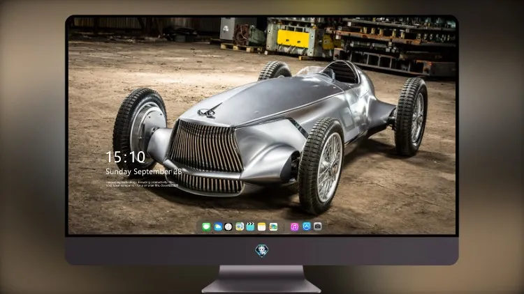
Task: Open the Camera app in the dock
Action: [318, 226]
